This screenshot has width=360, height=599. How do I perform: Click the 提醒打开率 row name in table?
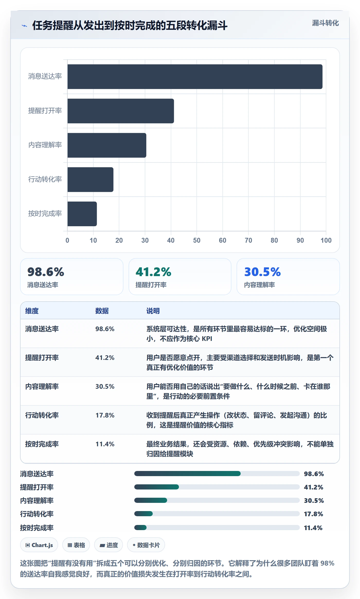point(42,358)
